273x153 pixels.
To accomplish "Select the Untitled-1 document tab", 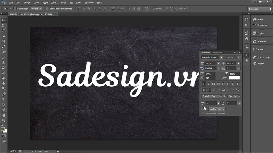I will click(x=32, y=14).
